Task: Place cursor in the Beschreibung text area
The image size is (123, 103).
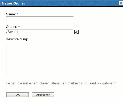Action: pyautogui.click(x=40, y=59)
